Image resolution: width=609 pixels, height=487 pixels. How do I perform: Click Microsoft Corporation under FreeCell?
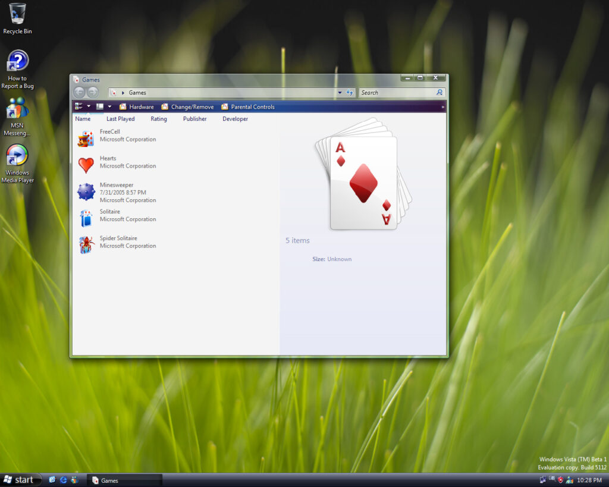point(128,139)
